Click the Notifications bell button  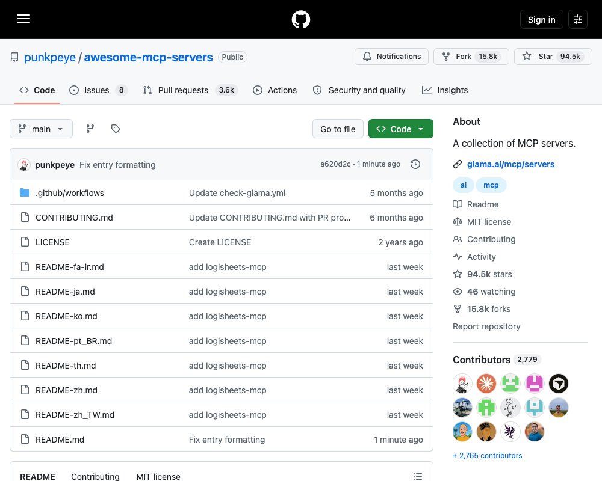pos(391,57)
